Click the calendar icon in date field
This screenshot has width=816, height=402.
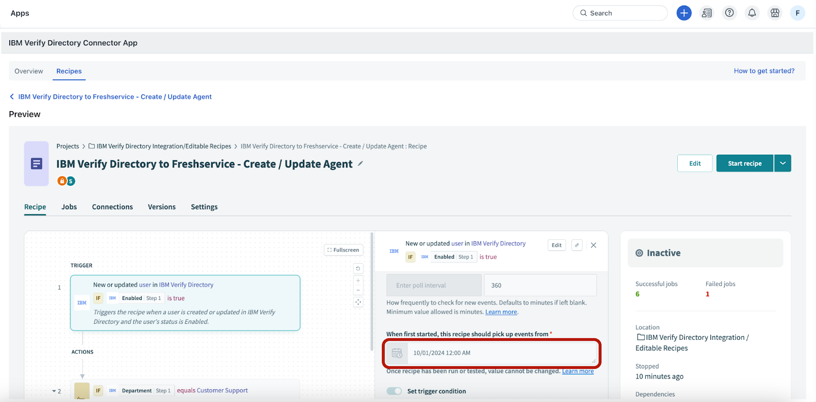click(x=397, y=353)
